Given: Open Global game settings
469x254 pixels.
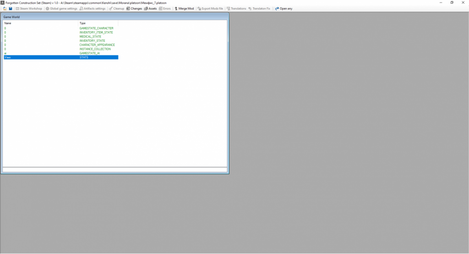Looking at the screenshot, I should point(61,8).
